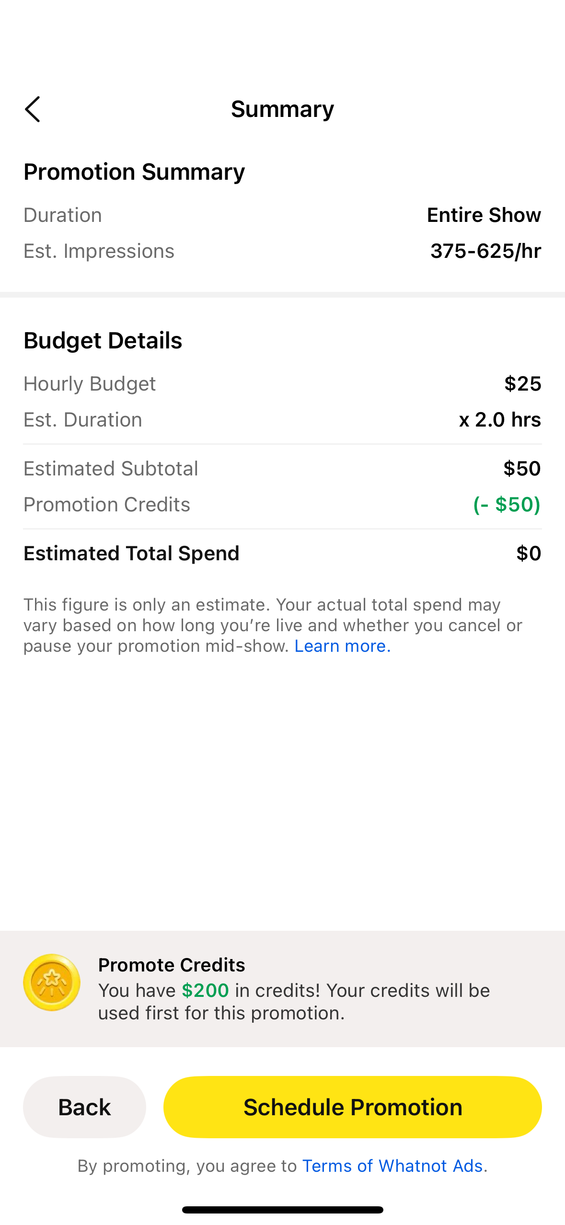565x1225 pixels.
Task: Tap the 375-625/hr impressions value
Action: point(485,251)
